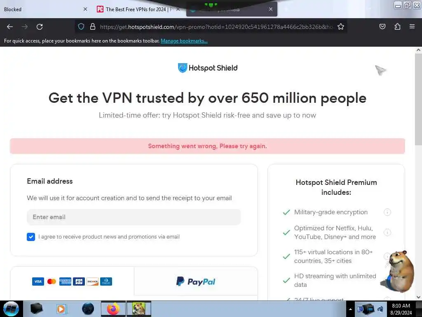Show hidden system tray icons
The width and height of the screenshot is (422, 317).
350,309
